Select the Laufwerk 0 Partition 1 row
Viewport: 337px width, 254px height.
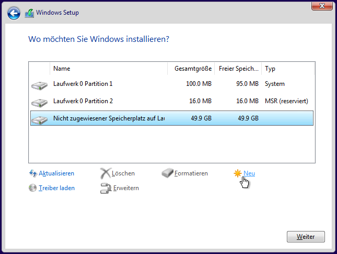(x=172, y=84)
